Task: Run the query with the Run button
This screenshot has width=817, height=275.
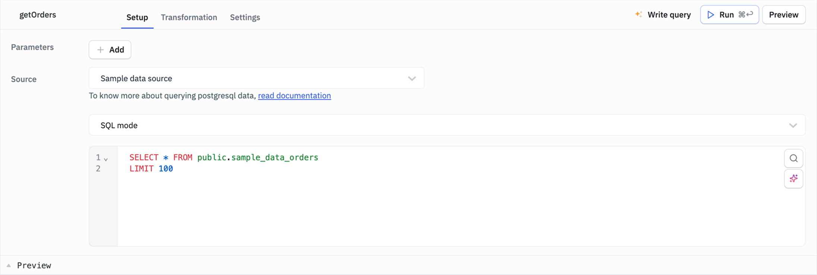Action: pos(729,15)
